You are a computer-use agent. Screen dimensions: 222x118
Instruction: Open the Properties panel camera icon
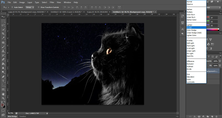click(x=183, y=22)
